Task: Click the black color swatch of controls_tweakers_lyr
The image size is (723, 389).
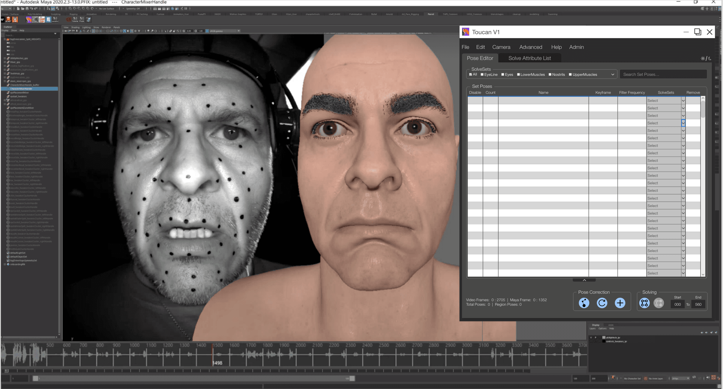Action: [604, 341]
